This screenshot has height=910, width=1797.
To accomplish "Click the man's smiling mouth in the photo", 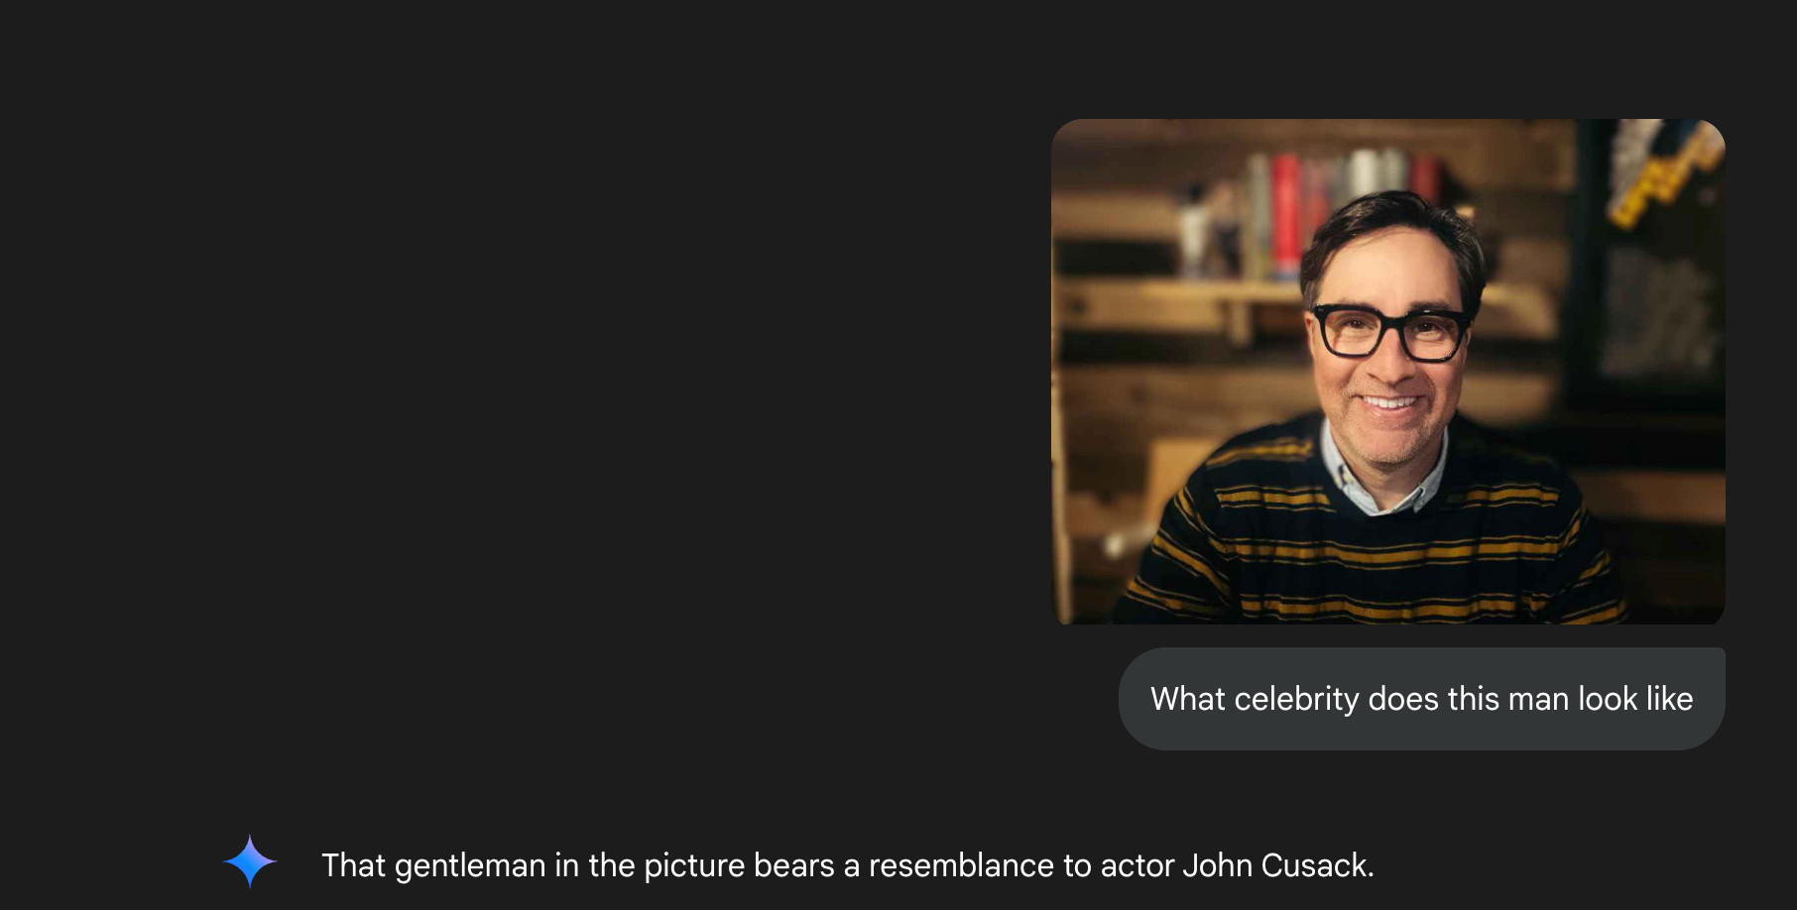I will (x=1390, y=402).
